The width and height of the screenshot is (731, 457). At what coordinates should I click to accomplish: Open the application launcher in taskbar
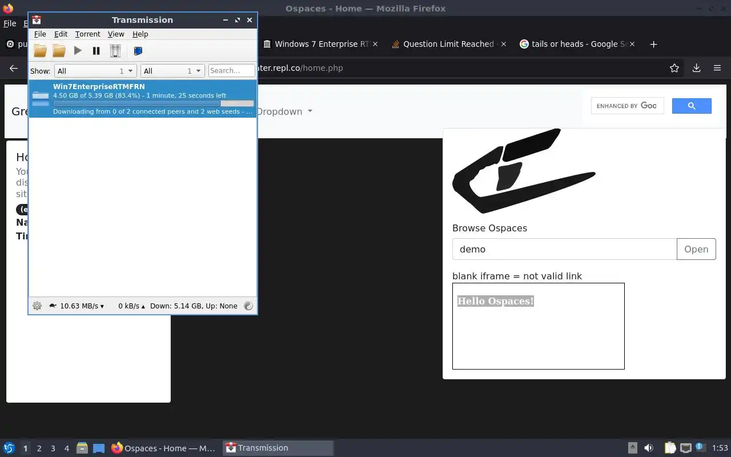pos(9,448)
